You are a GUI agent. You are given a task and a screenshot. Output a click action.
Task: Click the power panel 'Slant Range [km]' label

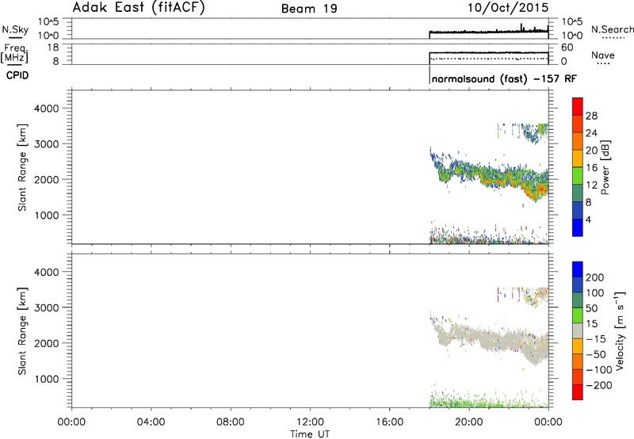pos(22,167)
